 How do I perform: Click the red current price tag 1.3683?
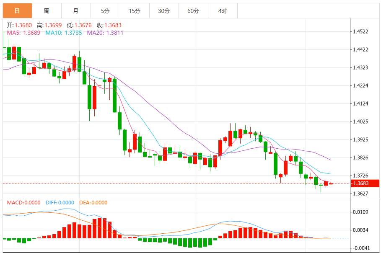point(365,183)
